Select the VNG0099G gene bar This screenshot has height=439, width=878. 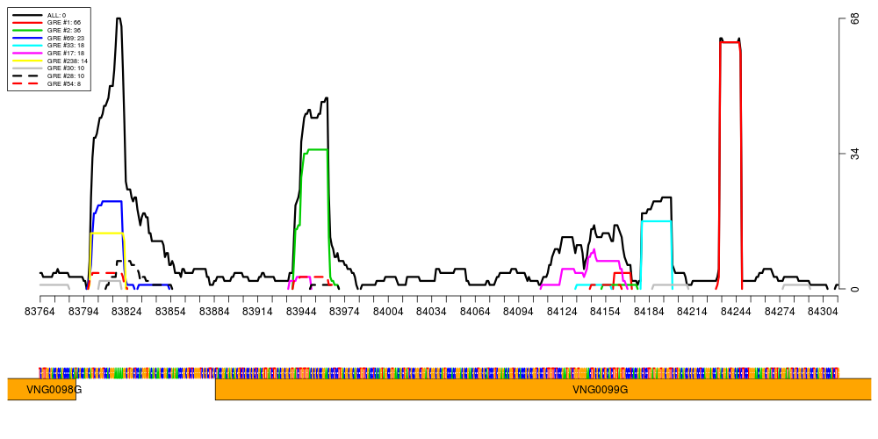(543, 389)
